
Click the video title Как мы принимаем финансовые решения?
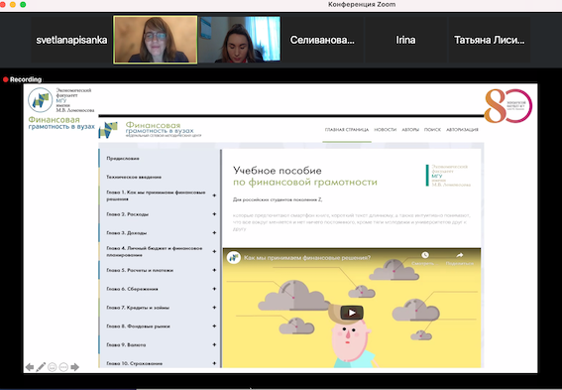point(307,258)
